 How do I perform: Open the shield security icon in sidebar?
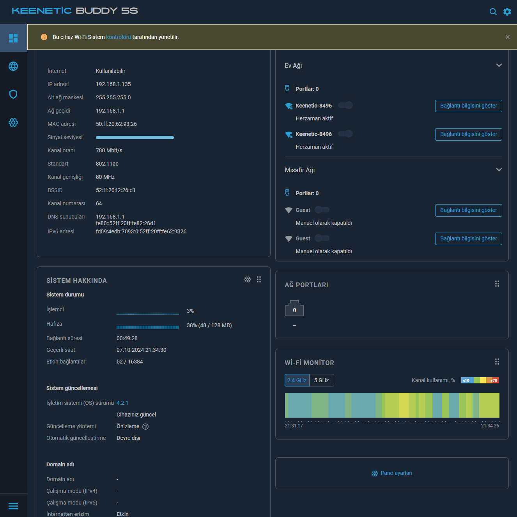pyautogui.click(x=13, y=94)
